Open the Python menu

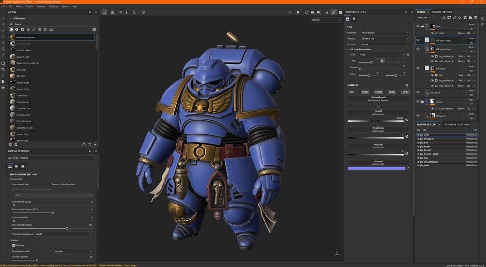pos(65,6)
